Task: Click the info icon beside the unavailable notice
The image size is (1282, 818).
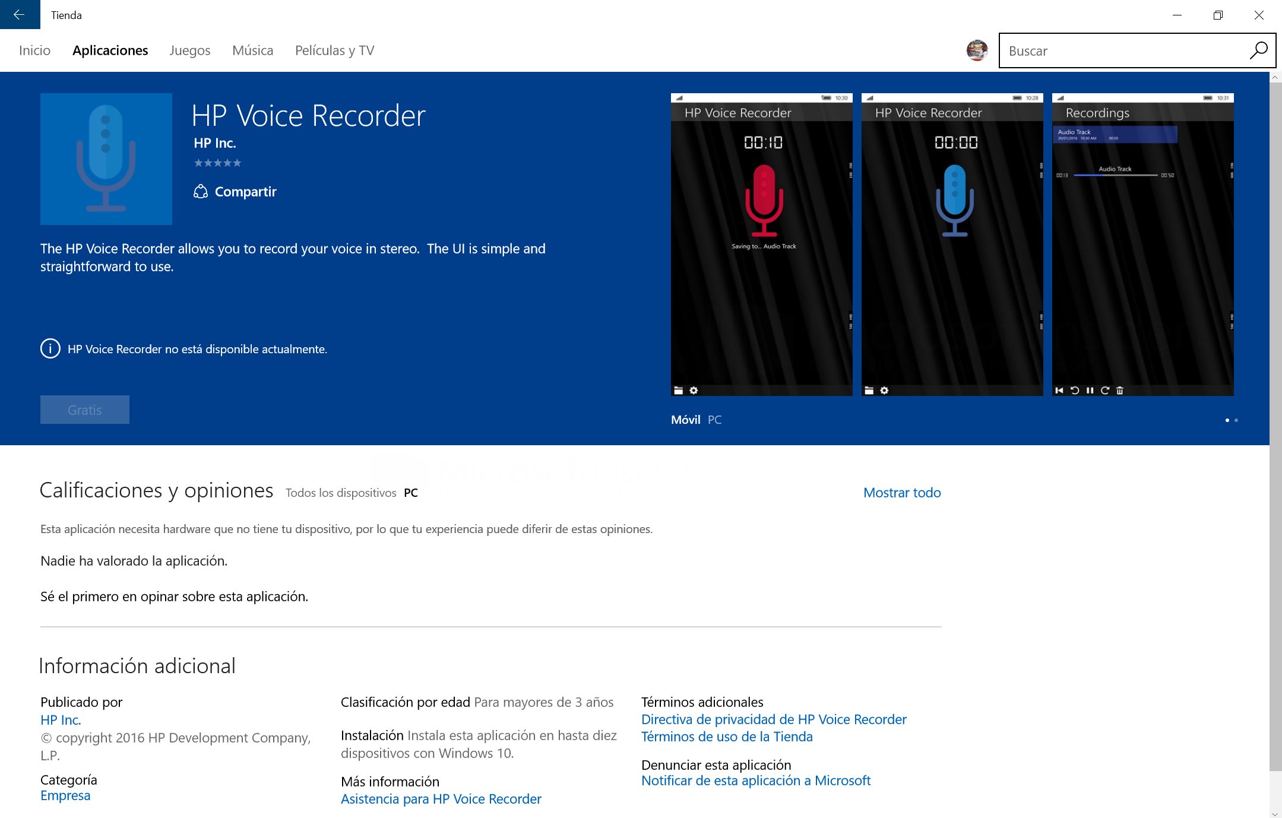Action: point(50,348)
